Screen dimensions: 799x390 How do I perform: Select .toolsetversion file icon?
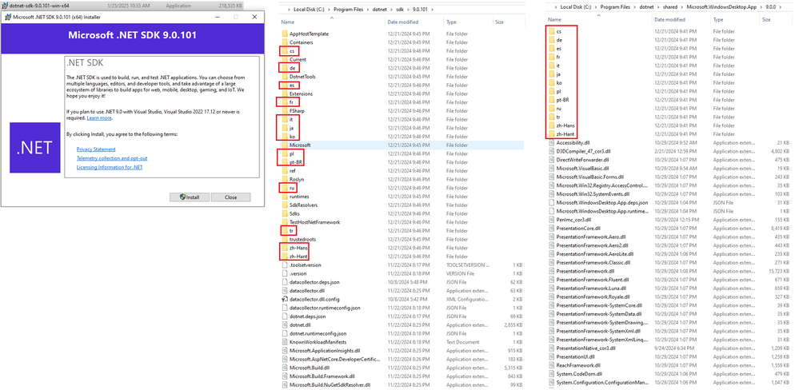coord(285,265)
